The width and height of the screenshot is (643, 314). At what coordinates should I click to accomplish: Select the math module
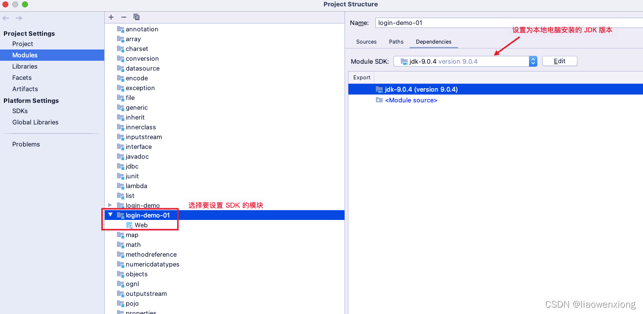[x=133, y=245]
